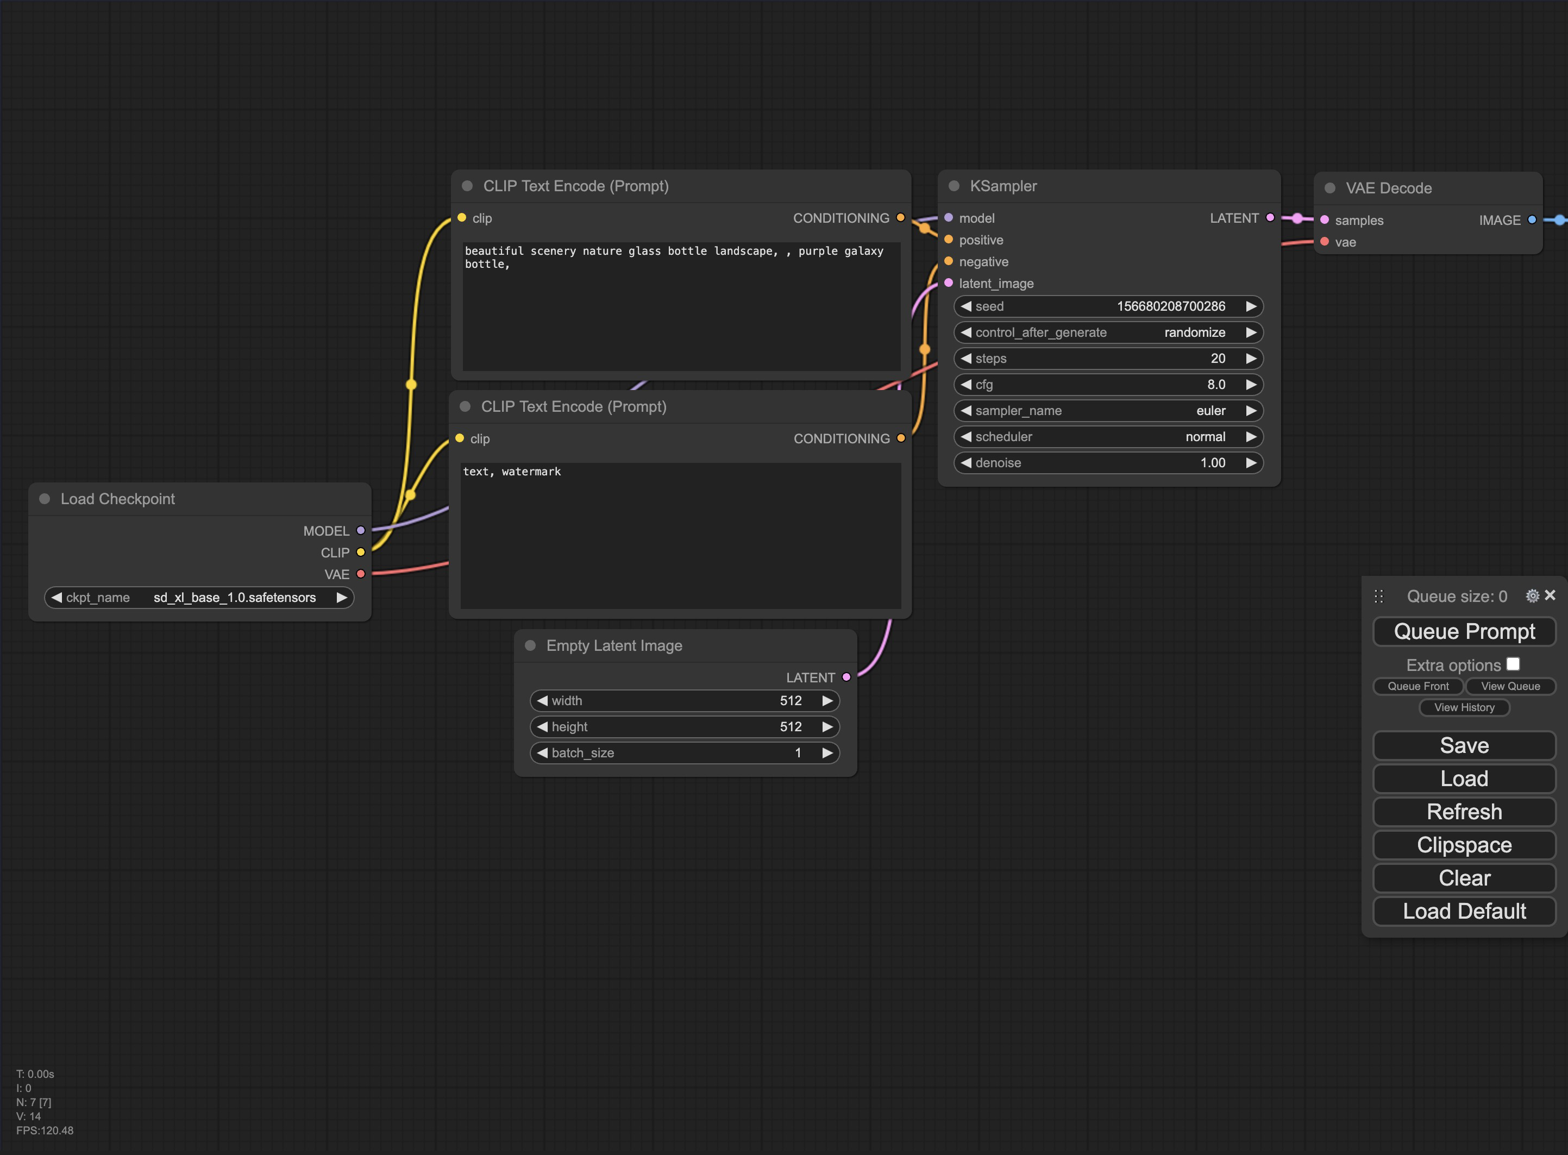This screenshot has width=1568, height=1155.
Task: Open the scheduler normal combo box
Action: 1108,437
